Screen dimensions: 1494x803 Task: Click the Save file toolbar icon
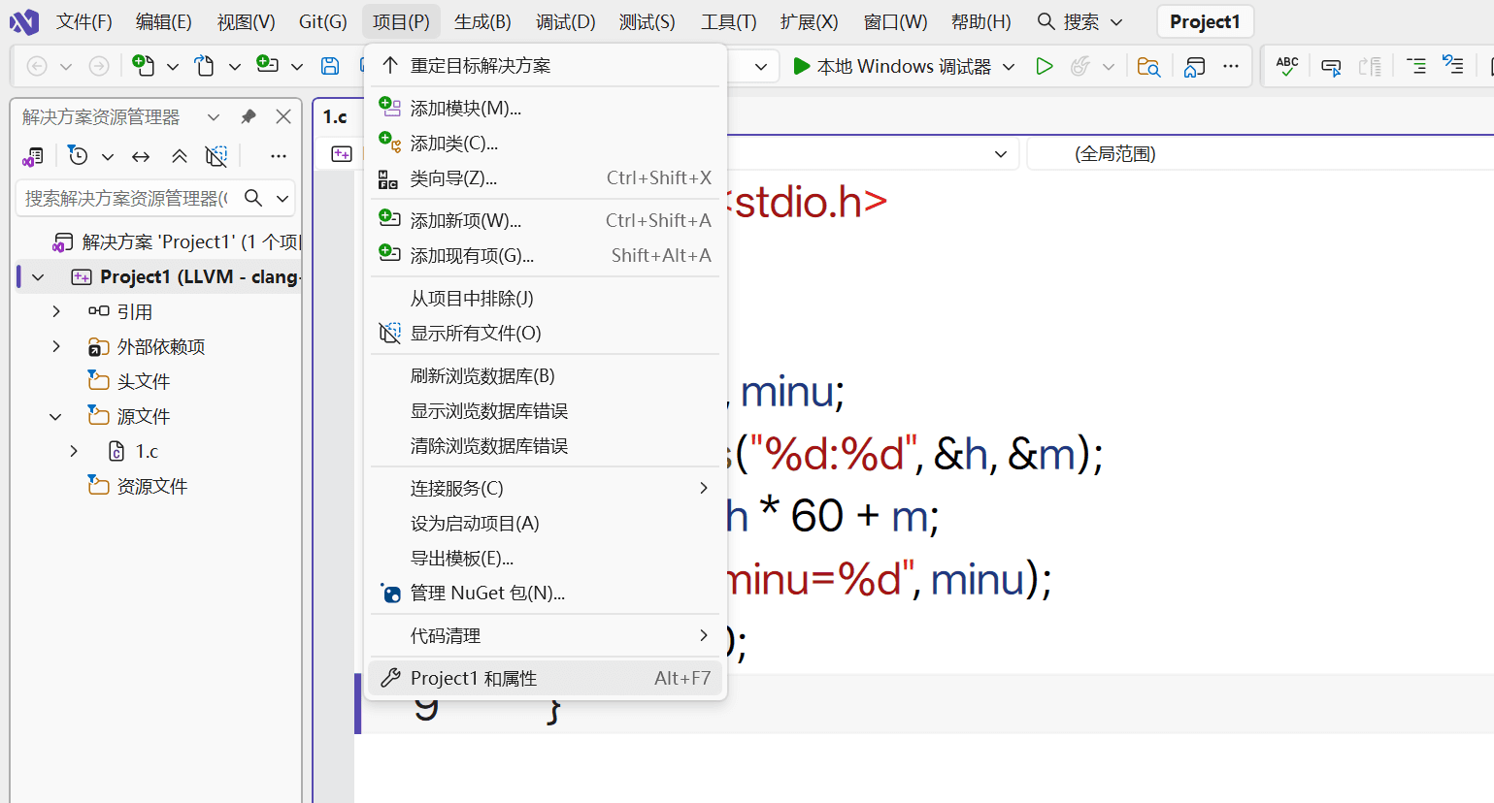[x=330, y=66]
